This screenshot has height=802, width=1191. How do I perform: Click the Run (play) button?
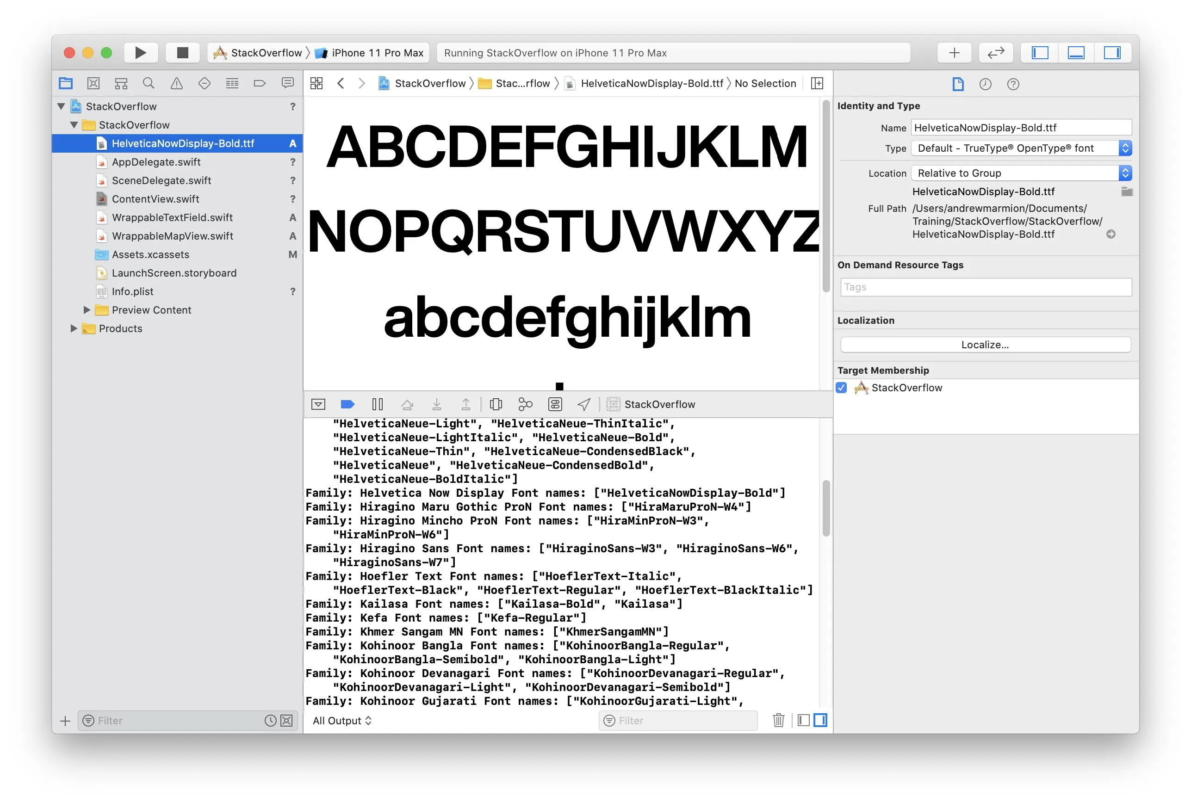140,53
